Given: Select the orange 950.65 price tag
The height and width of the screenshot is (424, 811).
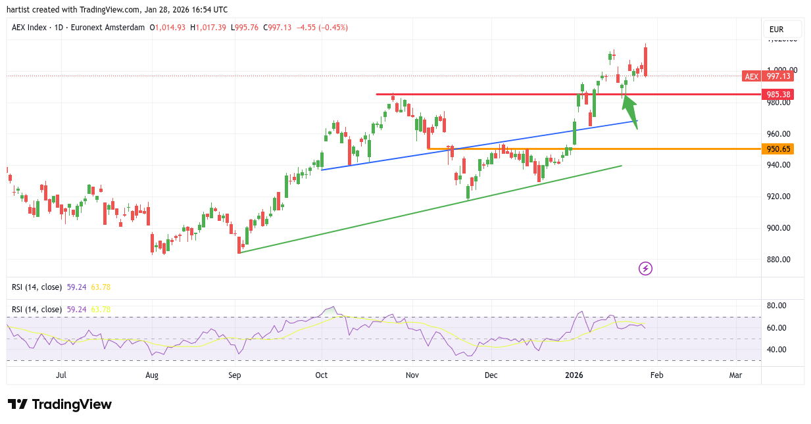Looking at the screenshot, I should (x=777, y=149).
